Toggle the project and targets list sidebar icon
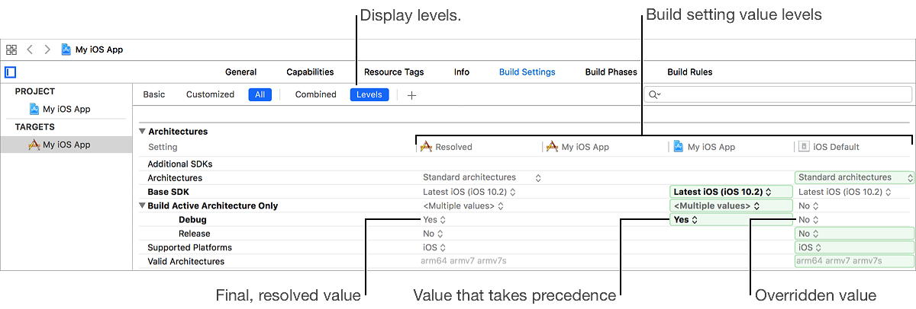 10,72
